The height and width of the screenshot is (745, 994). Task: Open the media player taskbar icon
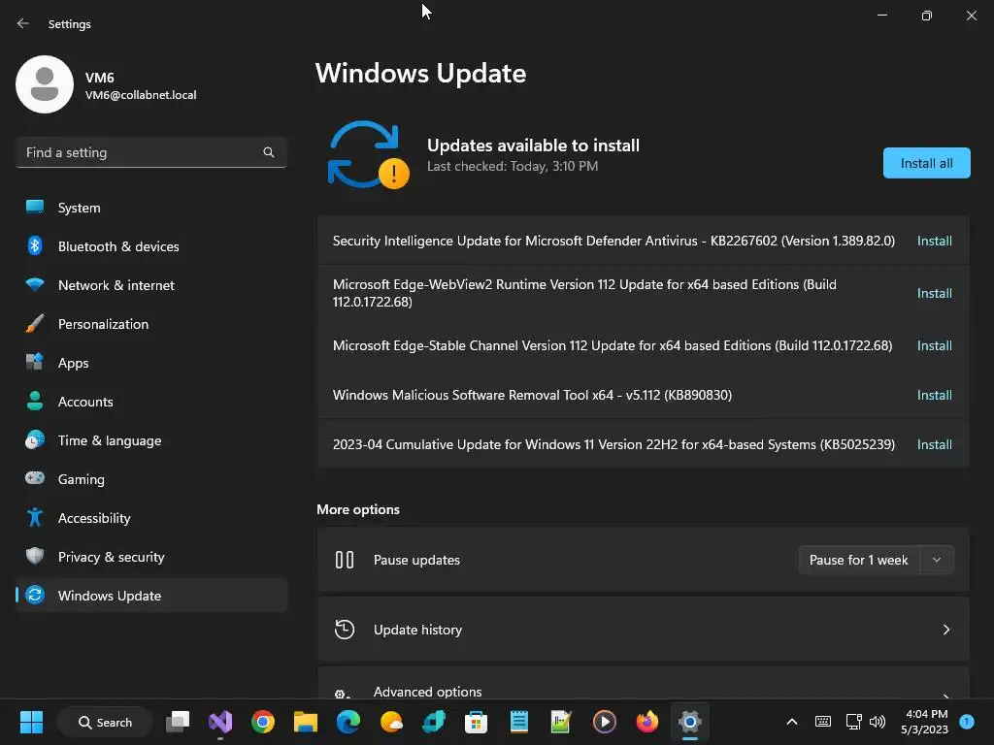604,722
